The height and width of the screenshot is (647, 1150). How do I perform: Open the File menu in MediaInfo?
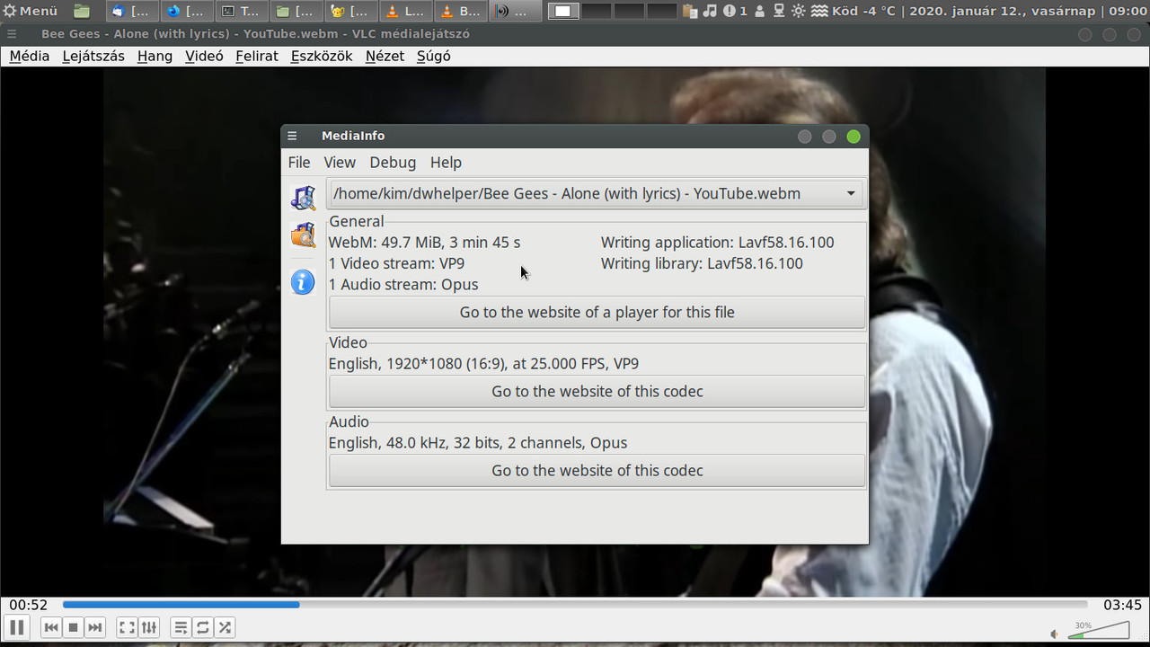299,163
